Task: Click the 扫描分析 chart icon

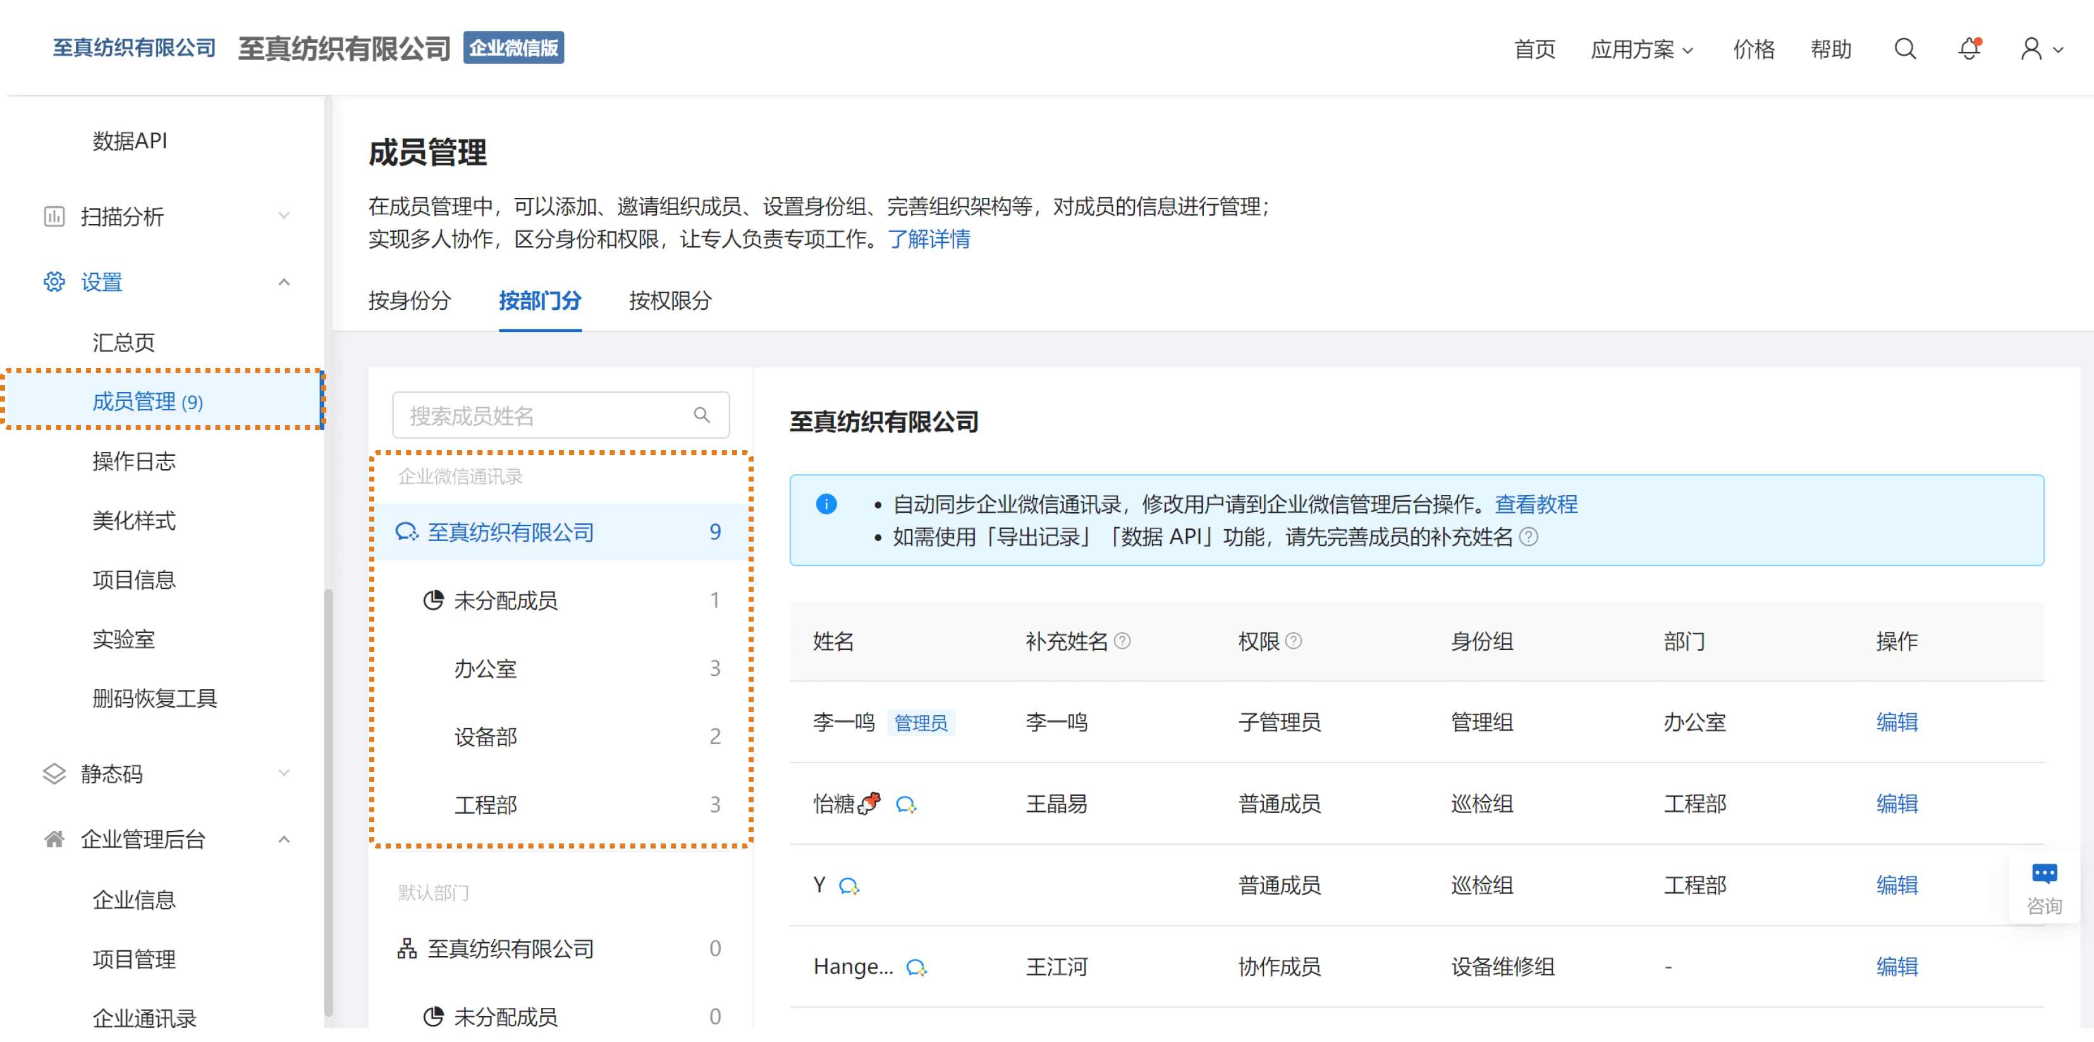Action: tap(54, 216)
